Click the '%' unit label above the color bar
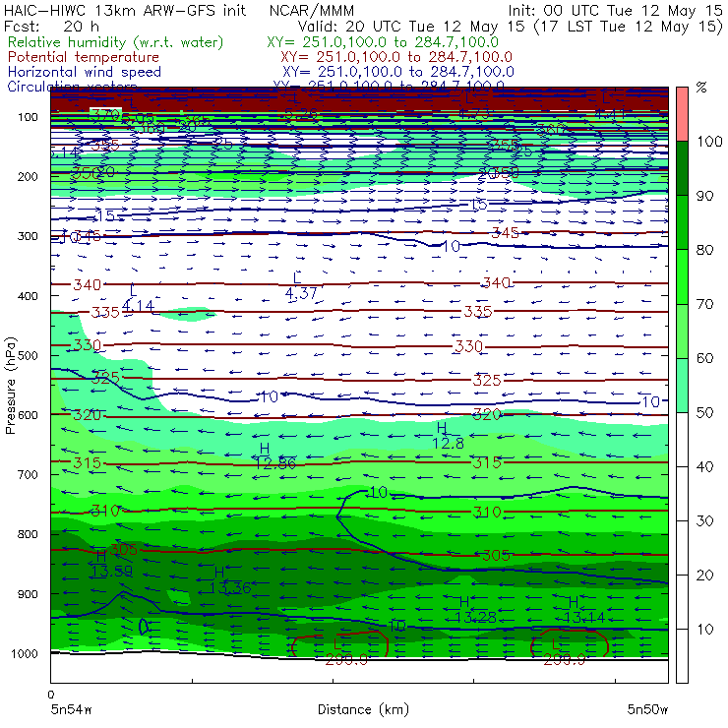The height and width of the screenshot is (728, 728). coord(701,88)
